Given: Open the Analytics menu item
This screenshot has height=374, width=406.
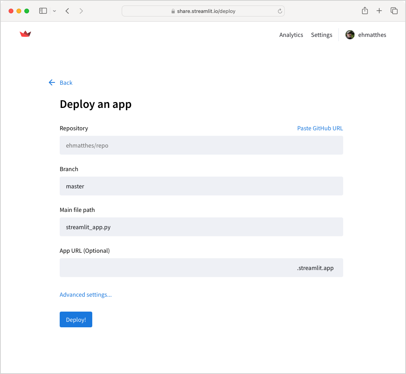Looking at the screenshot, I should tap(291, 35).
